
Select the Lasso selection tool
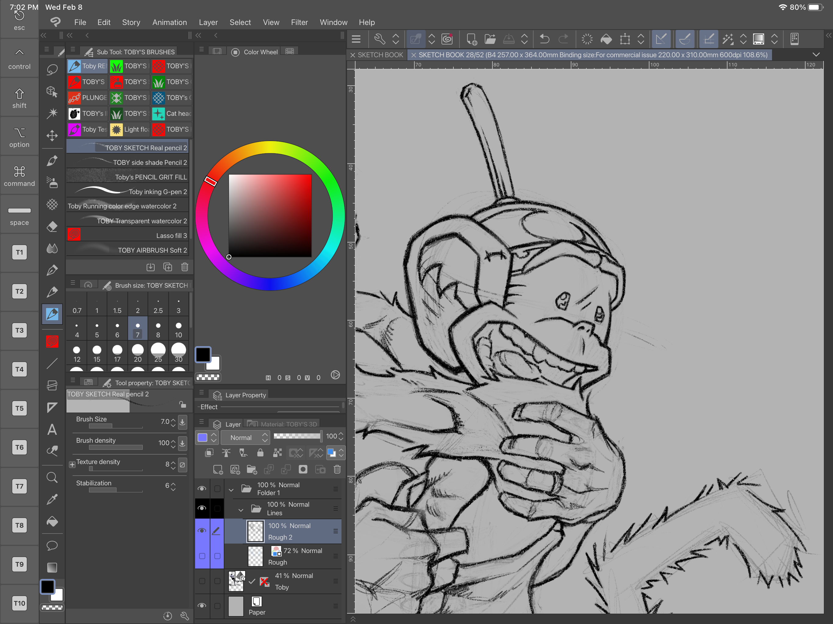tap(52, 70)
